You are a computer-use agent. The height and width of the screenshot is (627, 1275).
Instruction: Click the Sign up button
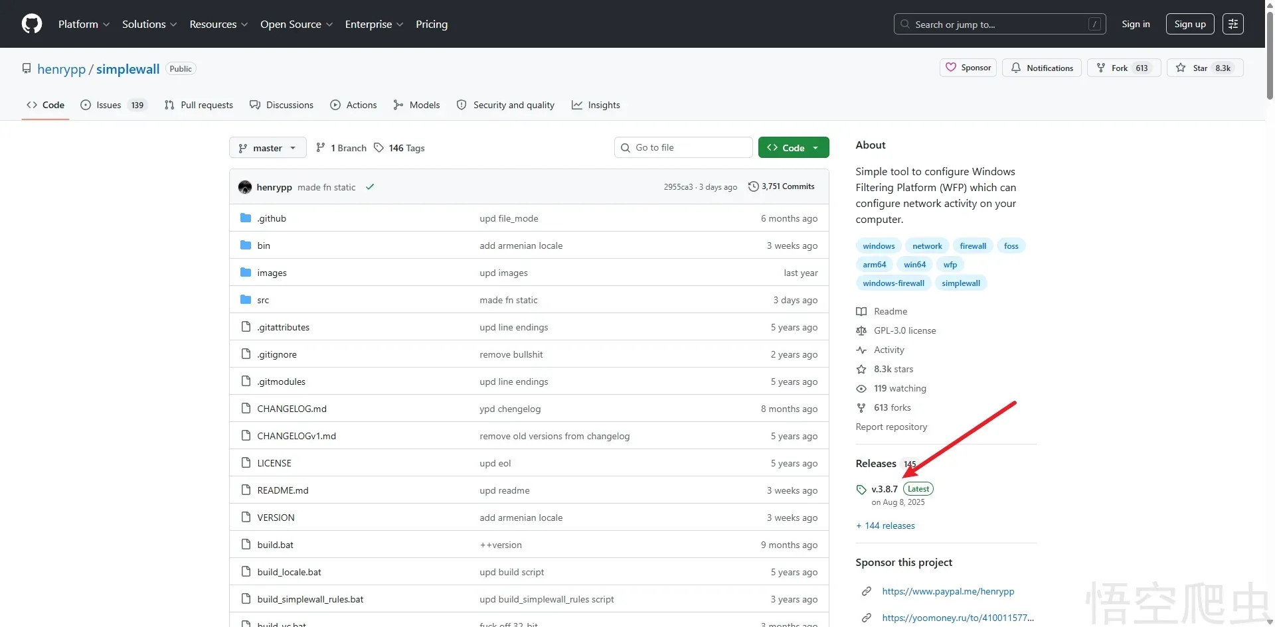tap(1189, 24)
